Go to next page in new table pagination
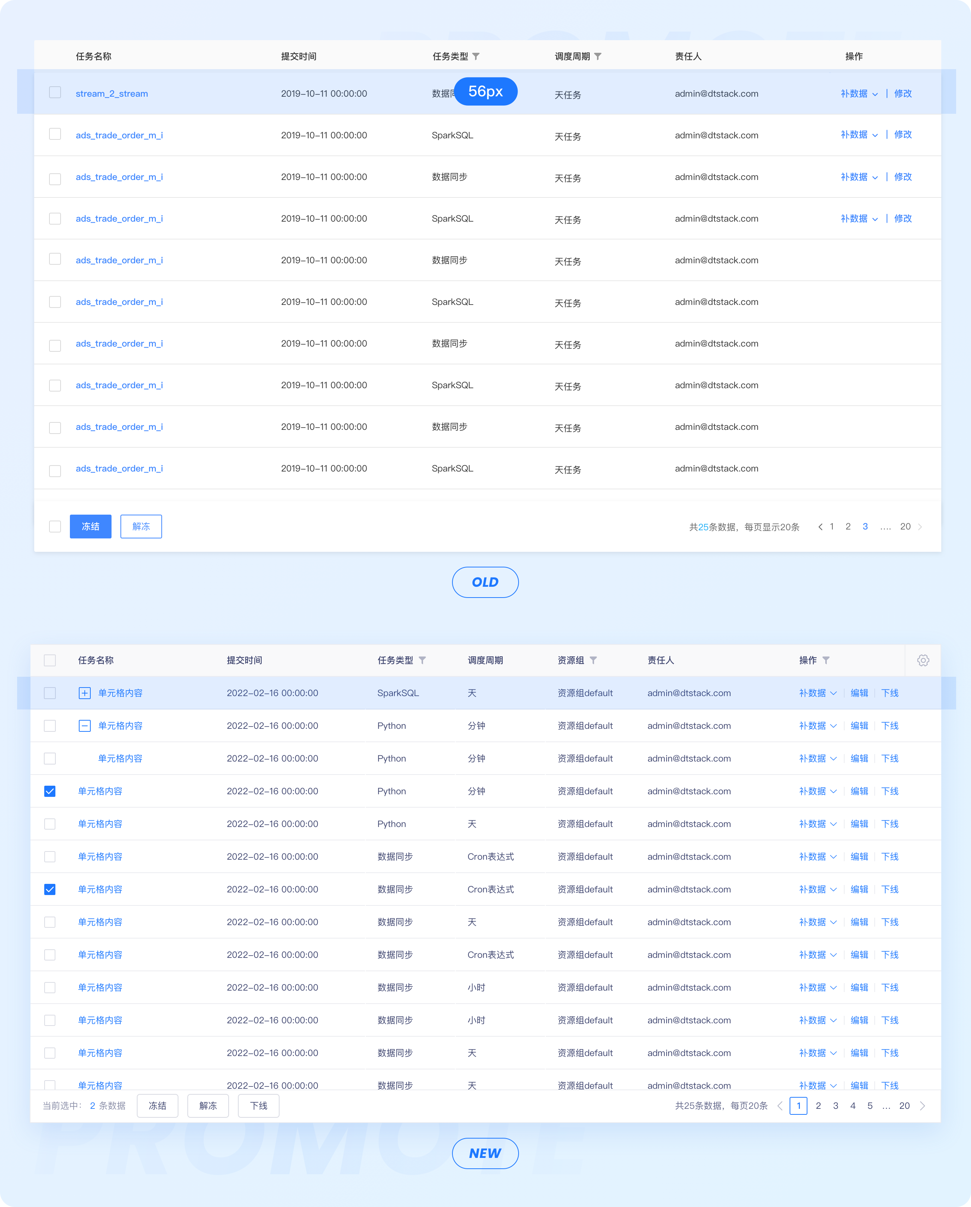Screen dimensions: 971x1207 coord(922,1105)
